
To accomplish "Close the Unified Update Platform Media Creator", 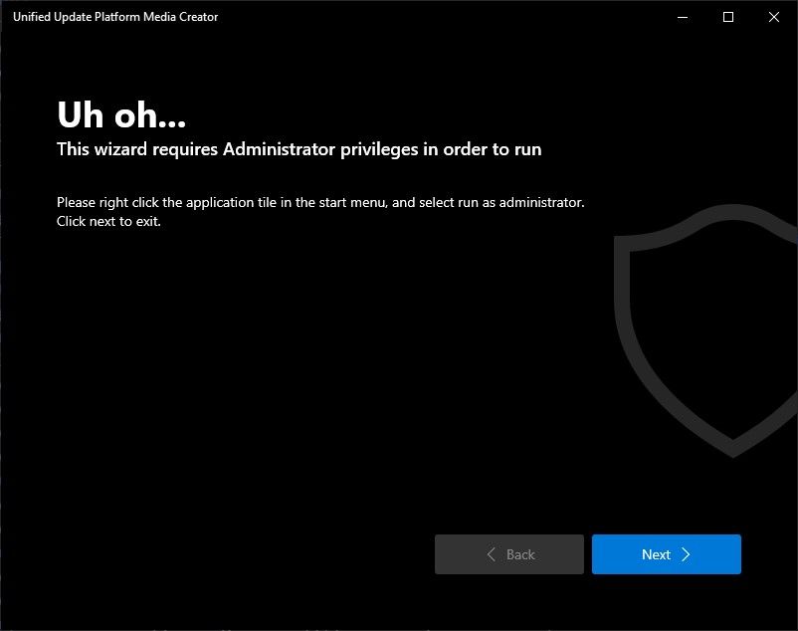I will coord(774,17).
